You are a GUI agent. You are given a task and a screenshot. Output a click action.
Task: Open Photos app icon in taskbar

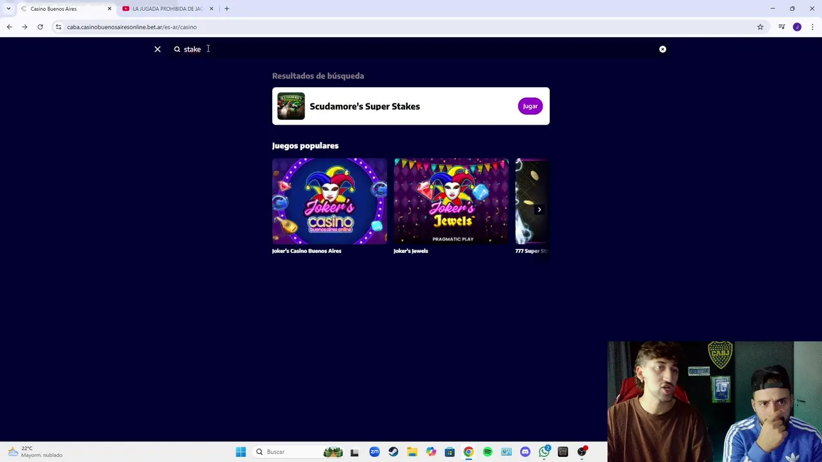click(506, 452)
